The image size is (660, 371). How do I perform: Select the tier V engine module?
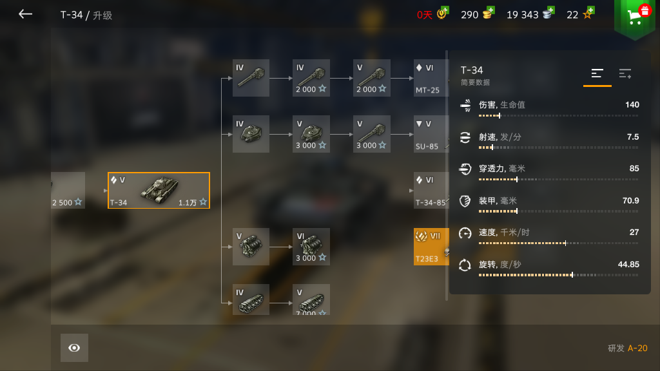point(251,247)
